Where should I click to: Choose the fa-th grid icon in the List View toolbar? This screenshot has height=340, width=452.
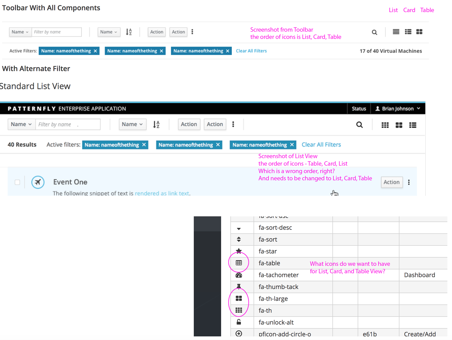(385, 125)
